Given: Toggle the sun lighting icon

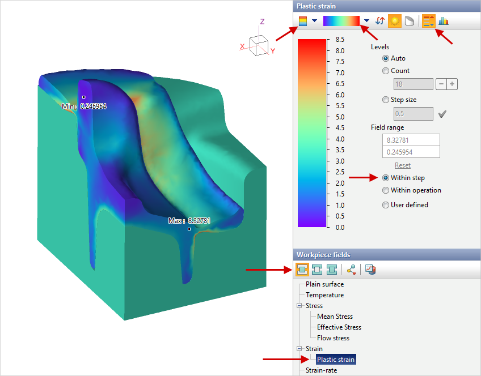Looking at the screenshot, I should (394, 21).
